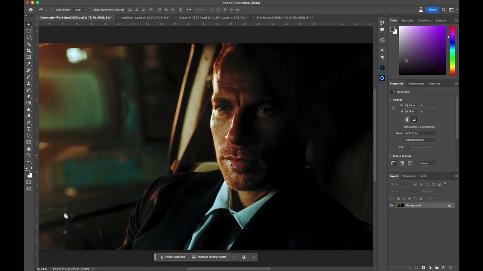Toggle the type layer filter icon
Screen dimensions: 483x271
pyautogui.click(x=427, y=184)
